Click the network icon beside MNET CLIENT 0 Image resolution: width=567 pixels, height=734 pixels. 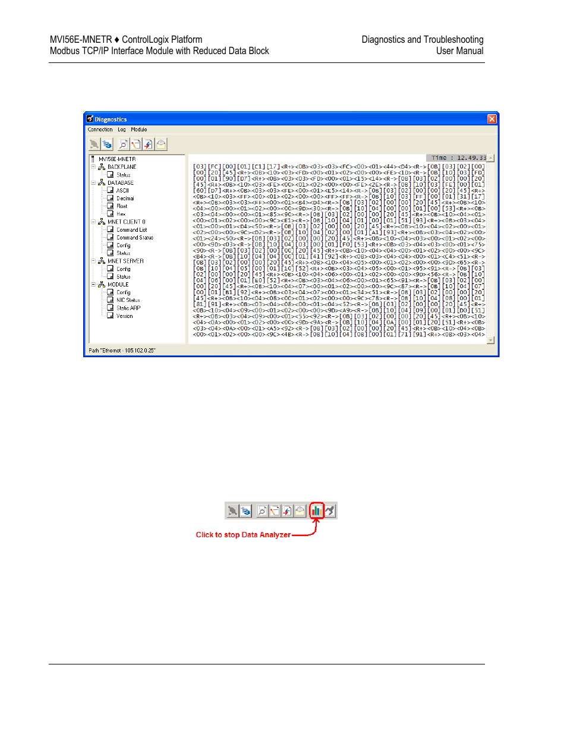point(102,222)
